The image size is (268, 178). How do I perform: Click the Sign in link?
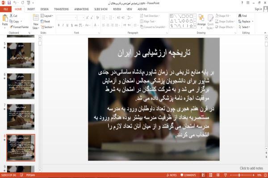coord(258,9)
